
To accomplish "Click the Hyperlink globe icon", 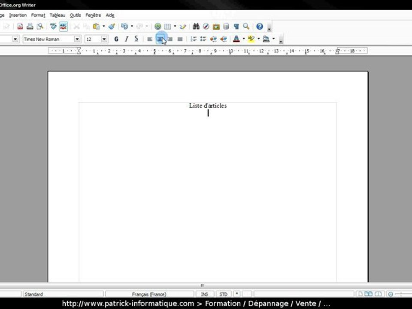I will 158,26.
